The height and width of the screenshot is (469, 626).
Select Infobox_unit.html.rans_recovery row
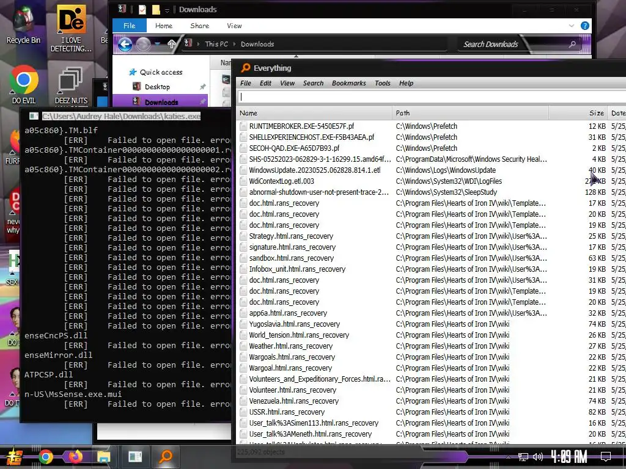(x=431, y=269)
